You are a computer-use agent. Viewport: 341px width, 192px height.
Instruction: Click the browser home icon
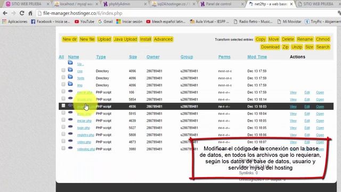tap(30, 13)
